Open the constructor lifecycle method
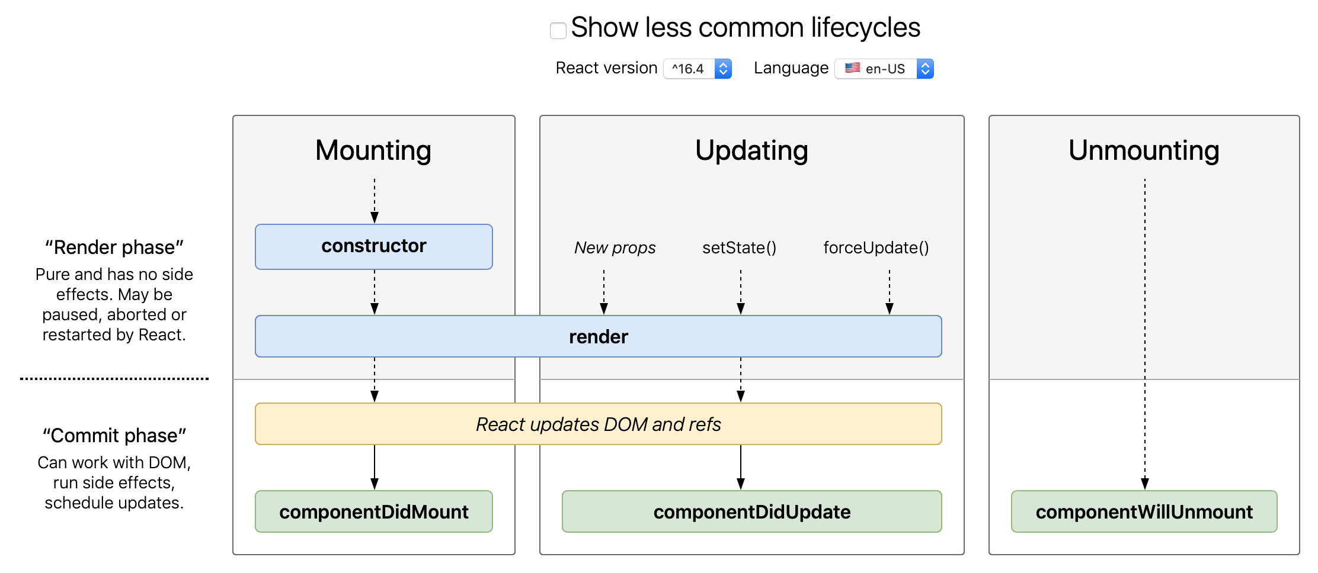 (373, 246)
